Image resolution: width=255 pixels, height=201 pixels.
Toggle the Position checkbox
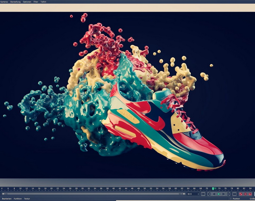(x=231, y=199)
